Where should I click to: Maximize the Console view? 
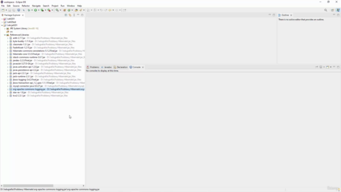pyautogui.click(x=338, y=67)
